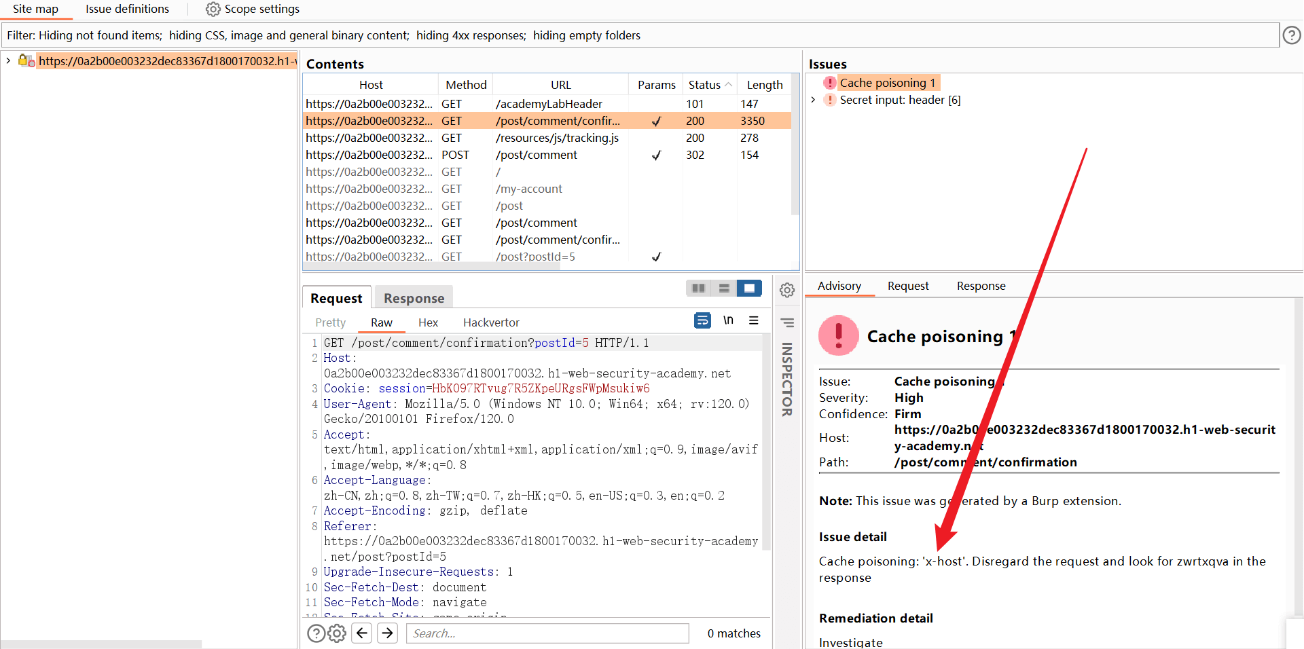Click the filter bar to edit filters
Viewport: 1304px width, 649px height.
pyautogui.click(x=638, y=35)
